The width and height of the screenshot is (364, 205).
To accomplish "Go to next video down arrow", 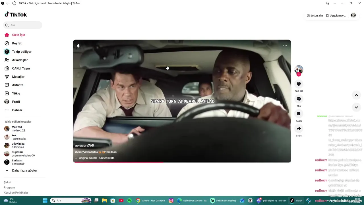I will coord(356,107).
